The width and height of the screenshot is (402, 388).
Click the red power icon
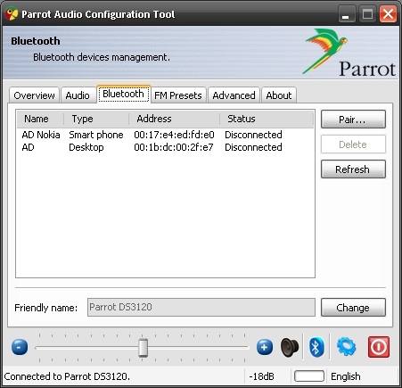point(379,347)
